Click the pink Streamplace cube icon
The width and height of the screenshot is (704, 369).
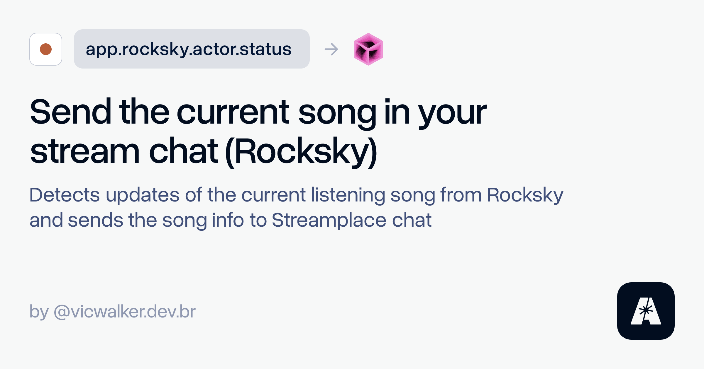pyautogui.click(x=368, y=49)
